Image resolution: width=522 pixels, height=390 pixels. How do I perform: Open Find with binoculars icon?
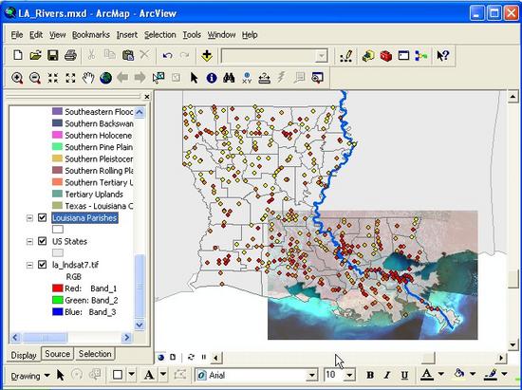tap(229, 78)
